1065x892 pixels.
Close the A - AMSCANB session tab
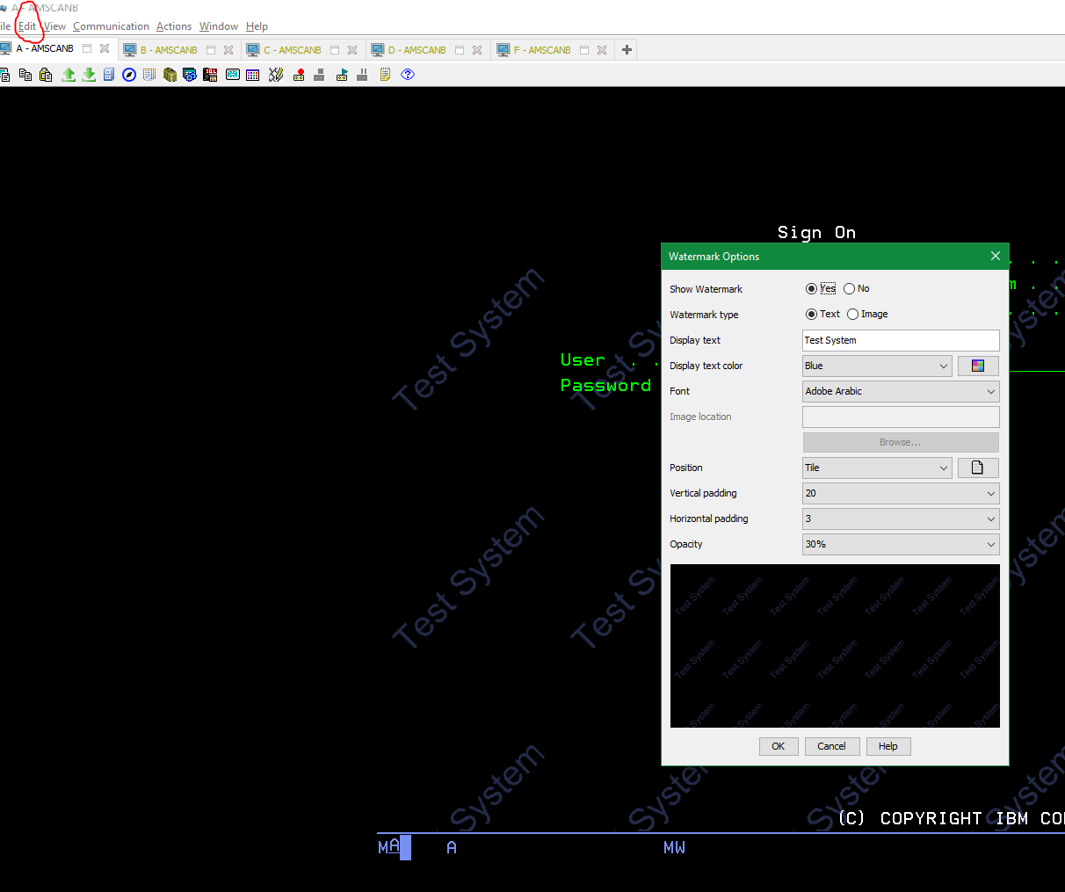pyautogui.click(x=105, y=48)
